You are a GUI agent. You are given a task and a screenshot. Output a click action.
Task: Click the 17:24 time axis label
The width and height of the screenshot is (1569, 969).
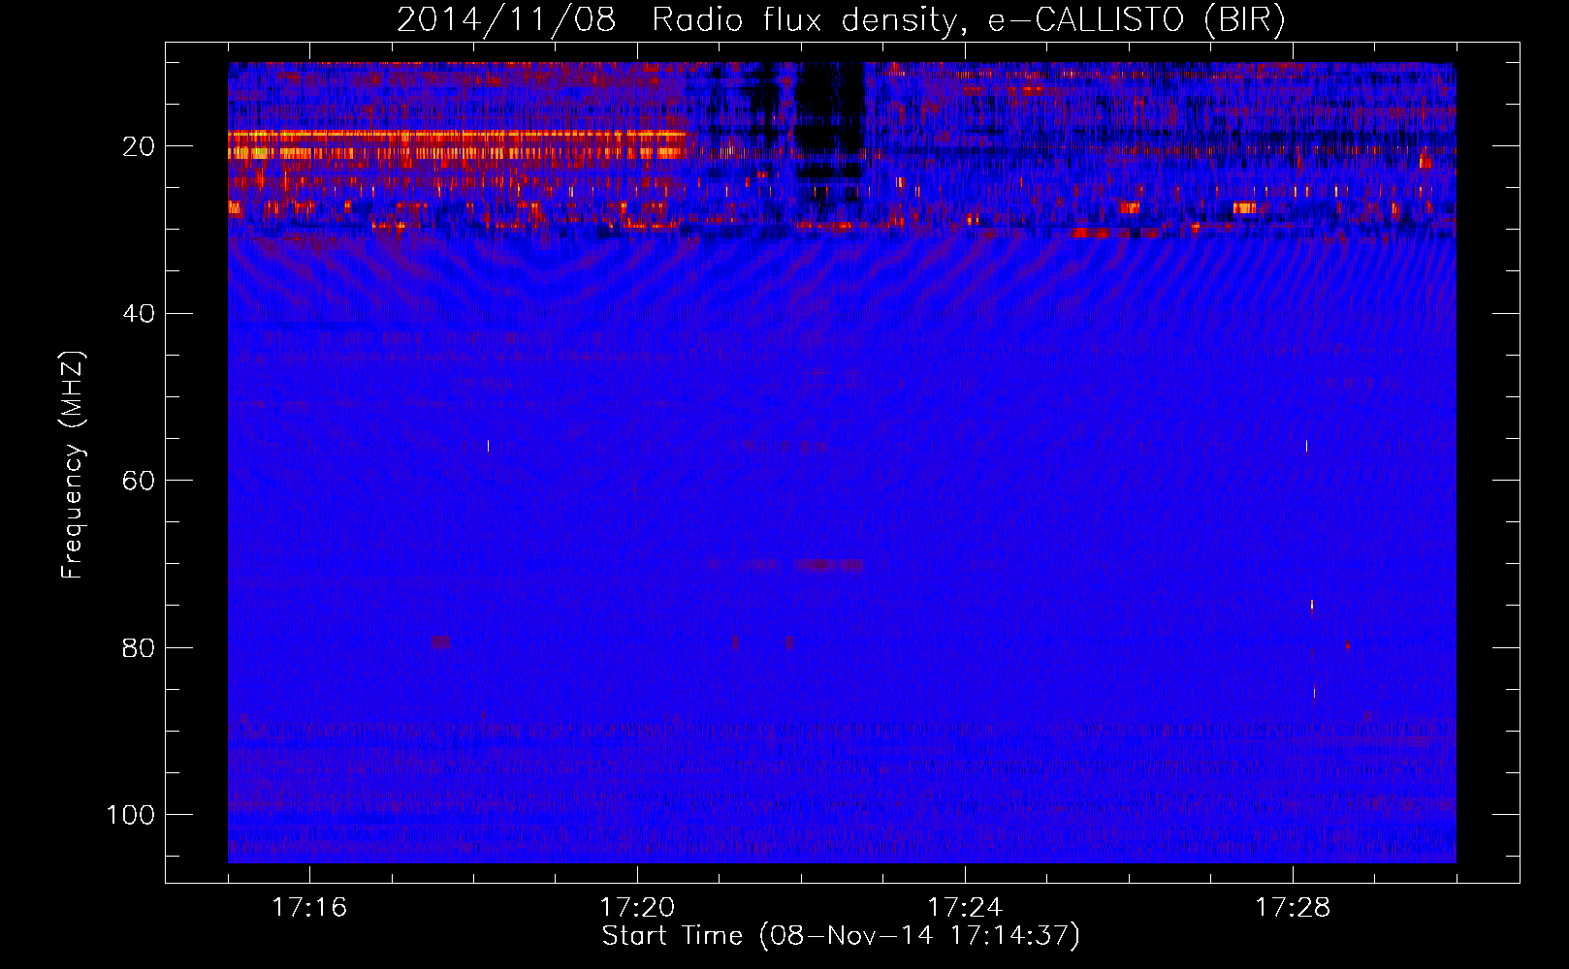click(965, 907)
